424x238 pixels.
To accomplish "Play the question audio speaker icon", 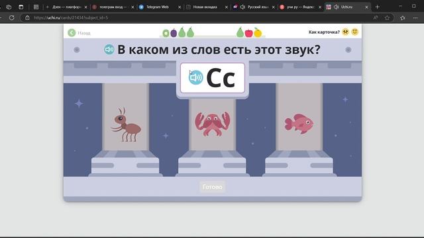I will 109,50.
